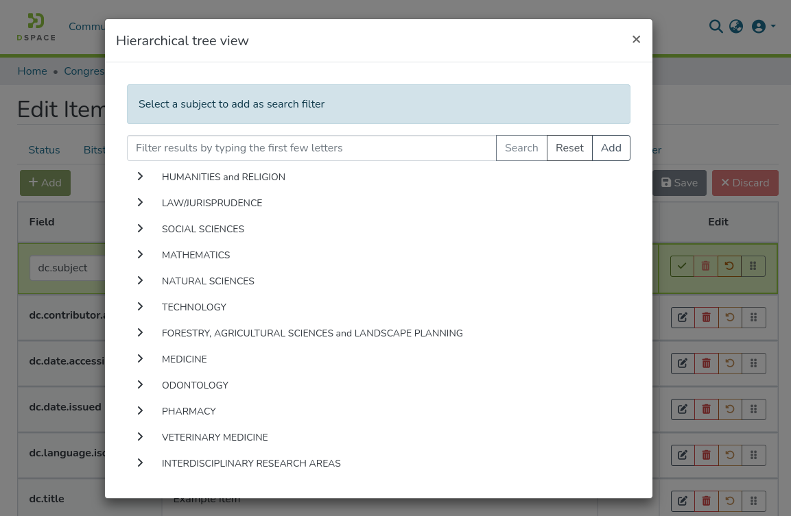Focus the filter results text field
Viewport: 791px width, 516px height.
pyautogui.click(x=311, y=148)
